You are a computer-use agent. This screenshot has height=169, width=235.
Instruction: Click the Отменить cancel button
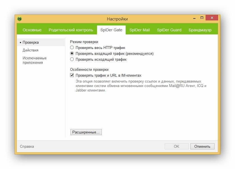[x=202, y=146]
